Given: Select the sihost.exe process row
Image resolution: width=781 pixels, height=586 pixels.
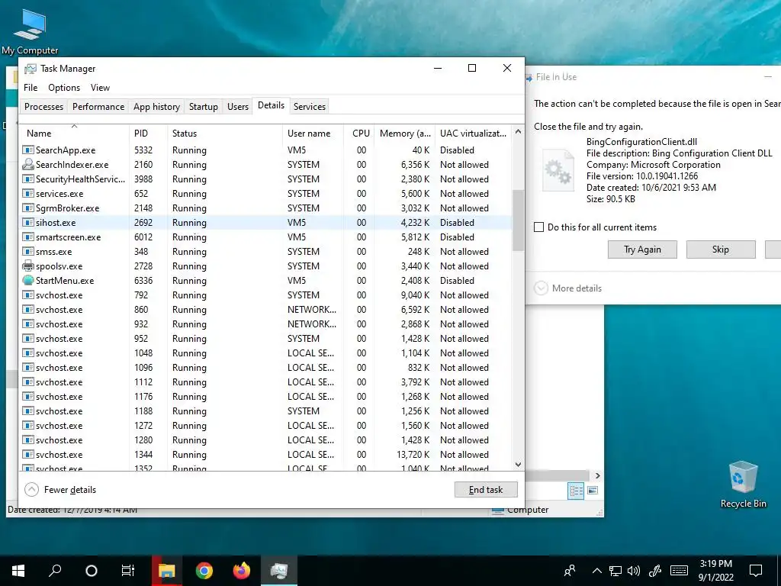Looking at the screenshot, I should pos(266,223).
